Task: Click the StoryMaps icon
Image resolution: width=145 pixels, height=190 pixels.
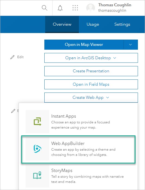Action: point(37,175)
